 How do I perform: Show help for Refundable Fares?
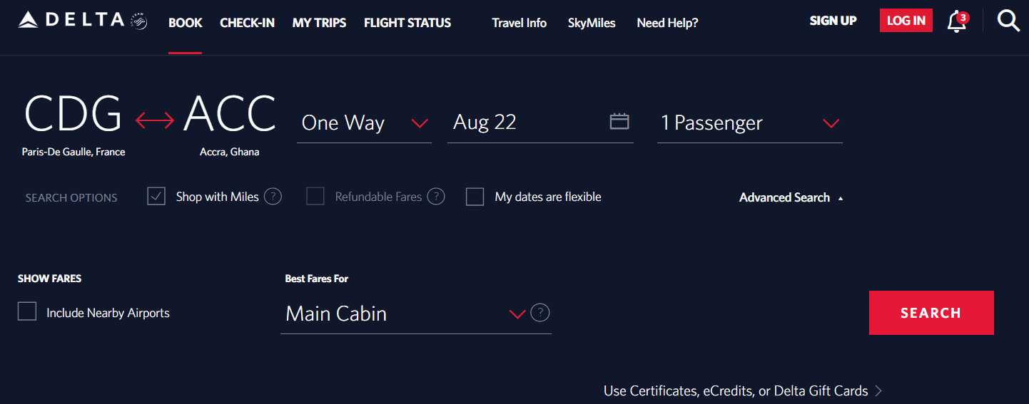coord(436,197)
